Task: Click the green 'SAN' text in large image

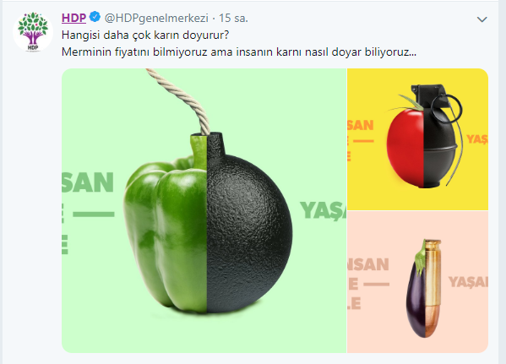Action: pos(88,182)
